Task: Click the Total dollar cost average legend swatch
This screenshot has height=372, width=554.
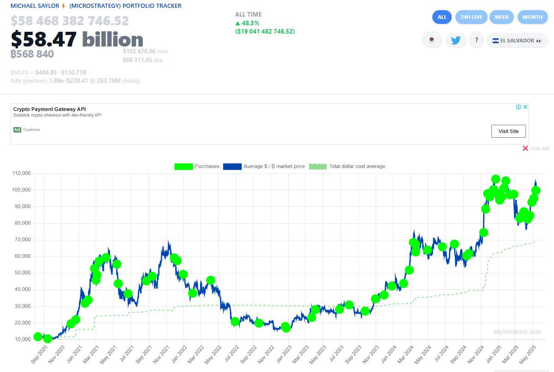Action: tap(318, 166)
